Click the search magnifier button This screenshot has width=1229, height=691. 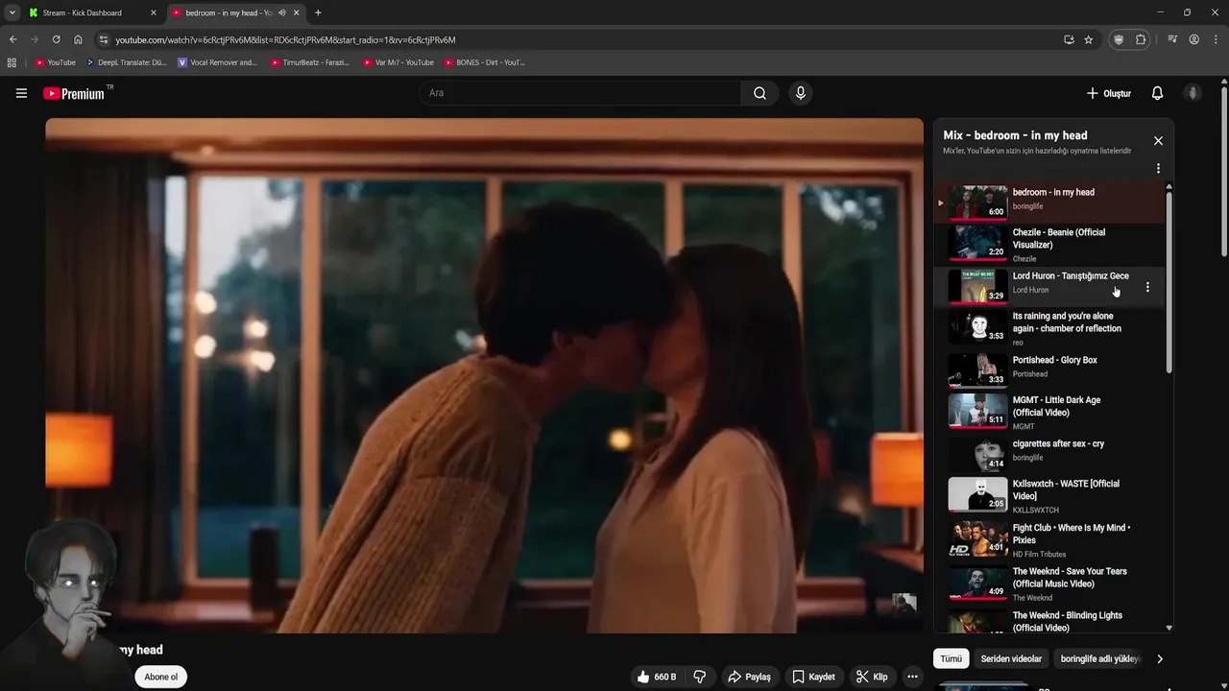(759, 93)
